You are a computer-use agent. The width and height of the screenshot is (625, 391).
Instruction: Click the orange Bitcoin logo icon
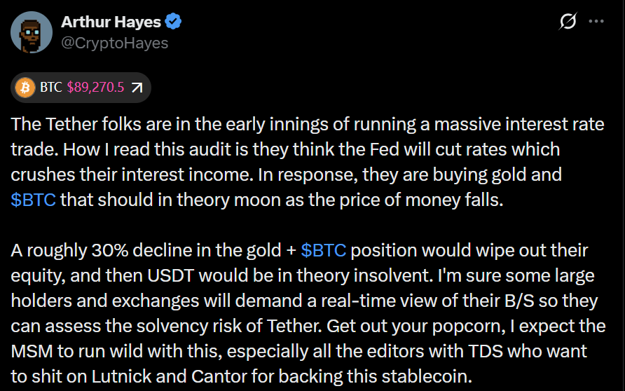click(25, 88)
